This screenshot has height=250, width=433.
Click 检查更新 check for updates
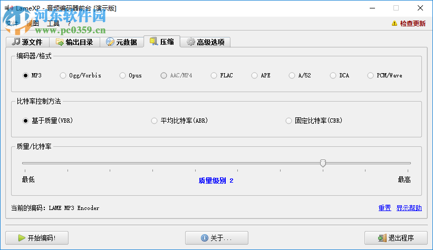(412, 24)
